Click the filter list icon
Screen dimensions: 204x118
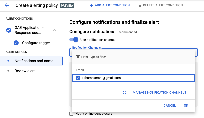tap(78, 57)
